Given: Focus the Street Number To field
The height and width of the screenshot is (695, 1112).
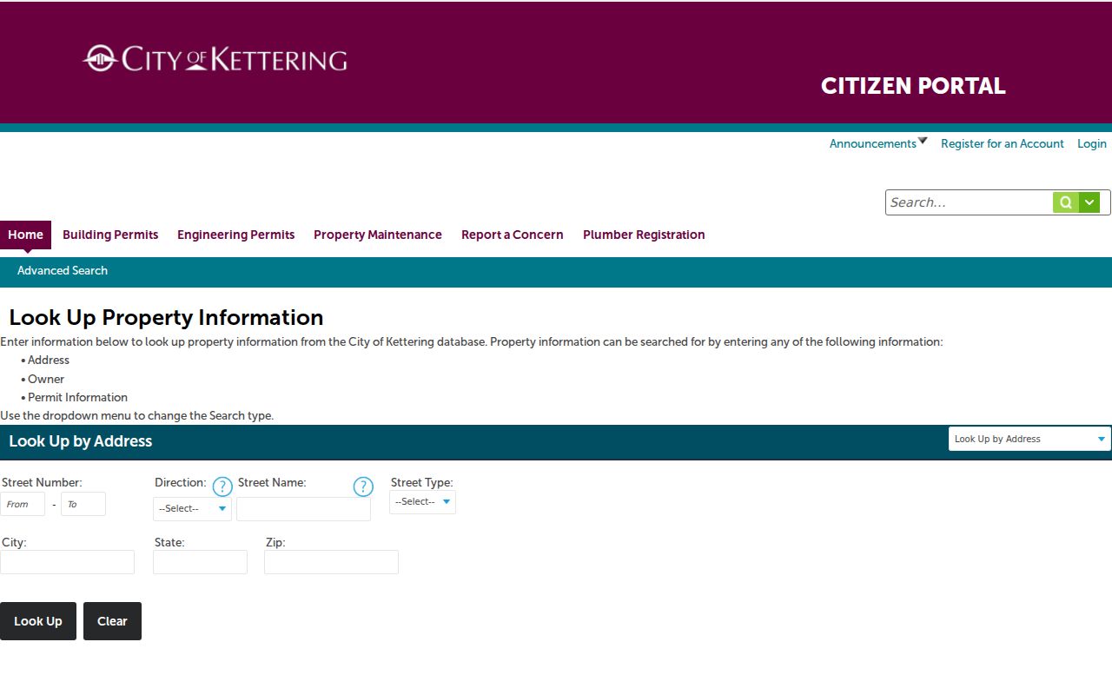Looking at the screenshot, I should click(83, 504).
